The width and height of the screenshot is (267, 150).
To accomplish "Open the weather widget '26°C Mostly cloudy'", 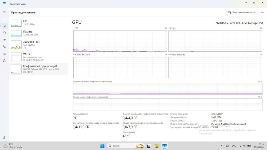I will click(x=13, y=146).
